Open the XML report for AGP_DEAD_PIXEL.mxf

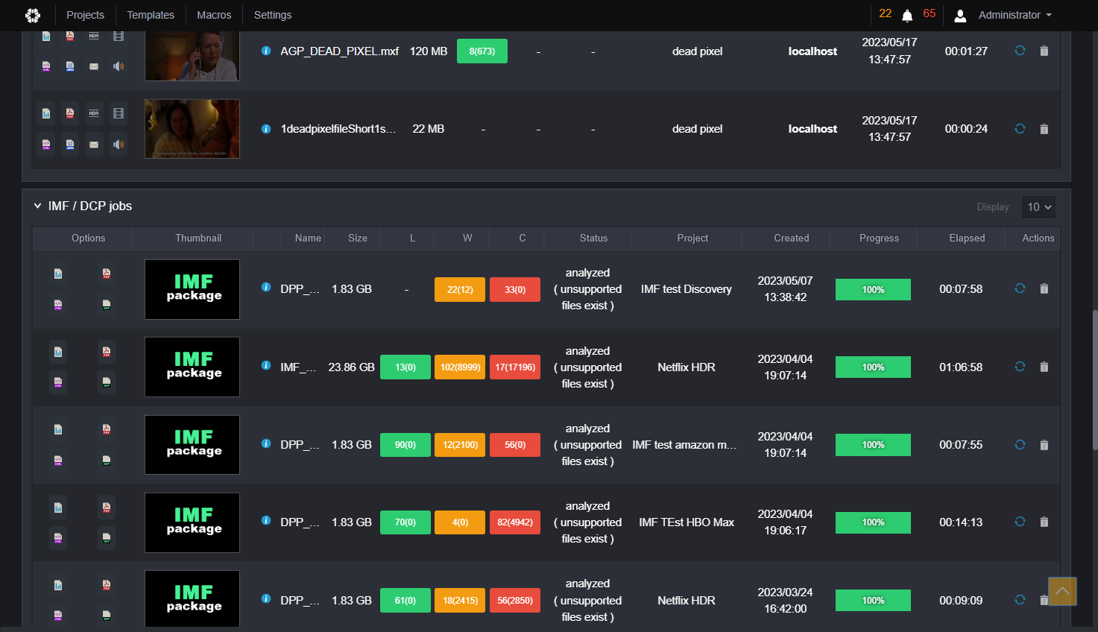46,66
